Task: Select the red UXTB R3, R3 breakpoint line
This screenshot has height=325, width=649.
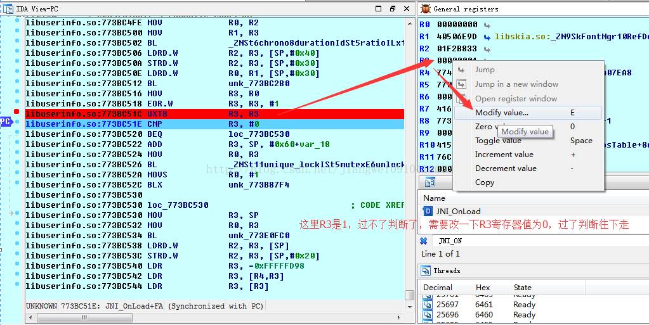Action: [214, 113]
